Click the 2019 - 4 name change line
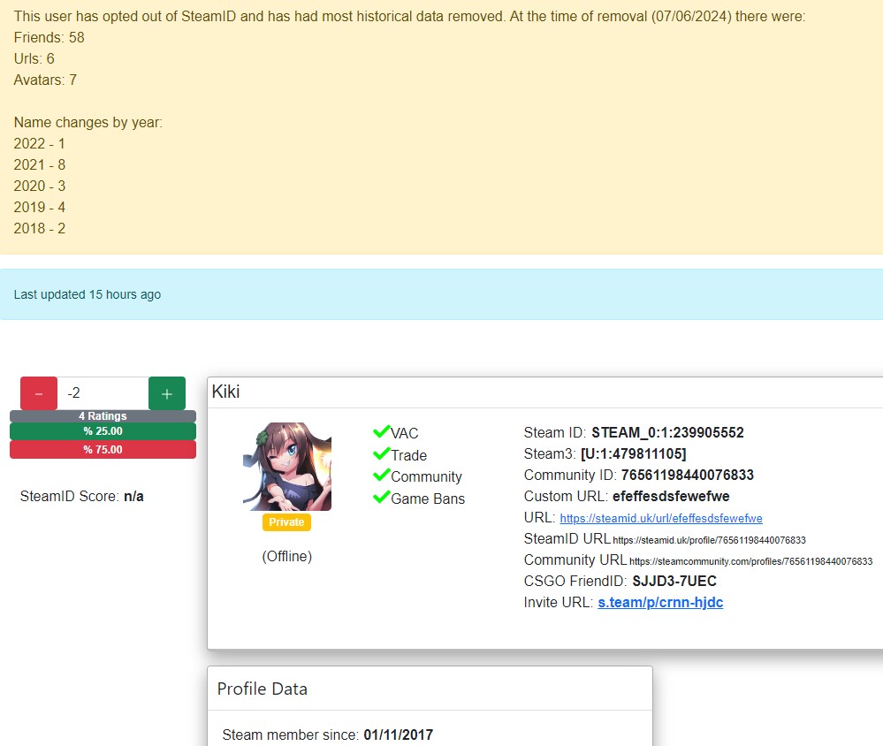Viewport: 883px width, 746px height. pyautogui.click(x=40, y=207)
